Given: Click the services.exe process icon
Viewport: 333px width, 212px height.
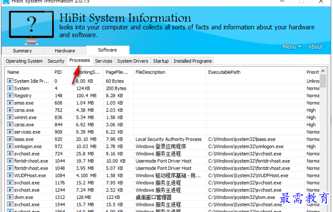Looking at the screenshot, I should tap(10, 132).
